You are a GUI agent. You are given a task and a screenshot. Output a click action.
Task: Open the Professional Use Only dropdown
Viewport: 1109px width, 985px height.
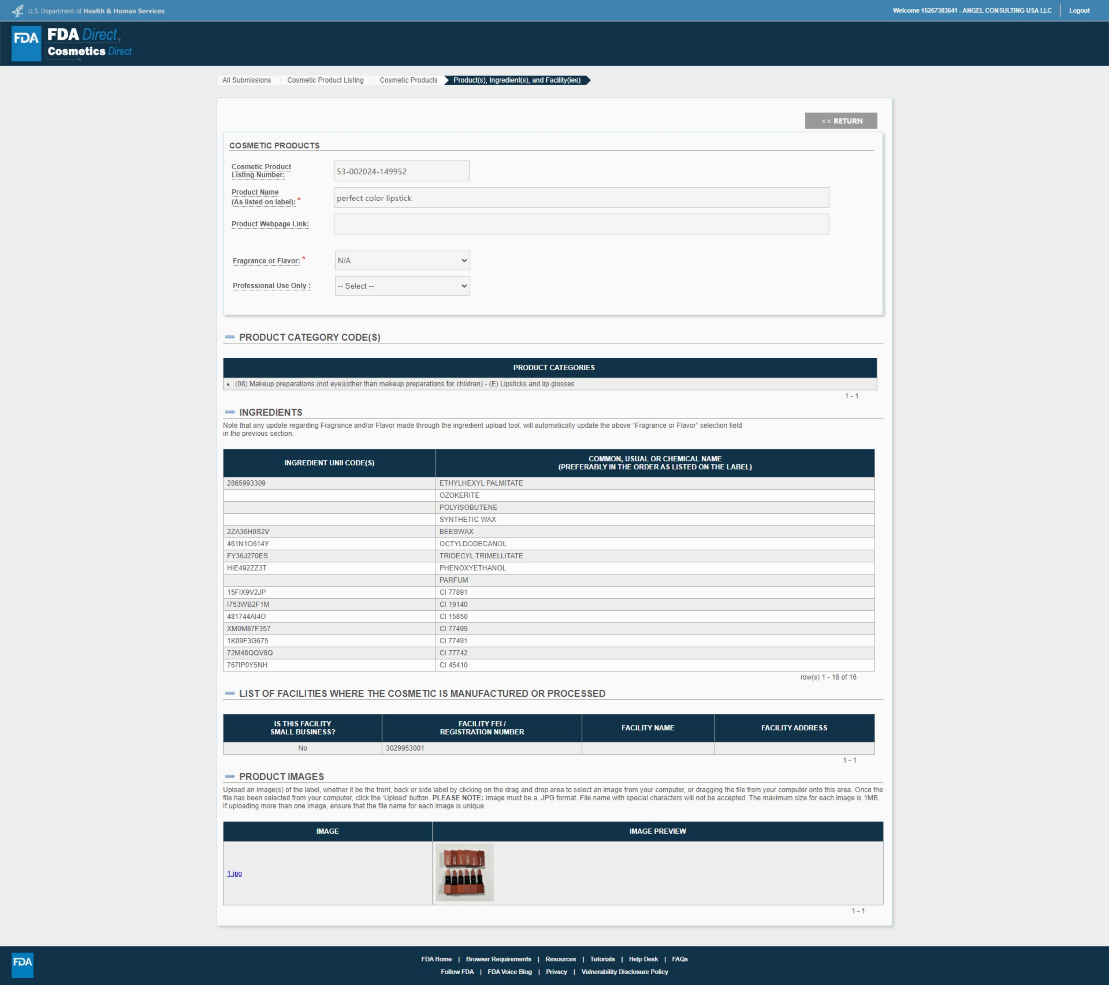click(x=402, y=286)
